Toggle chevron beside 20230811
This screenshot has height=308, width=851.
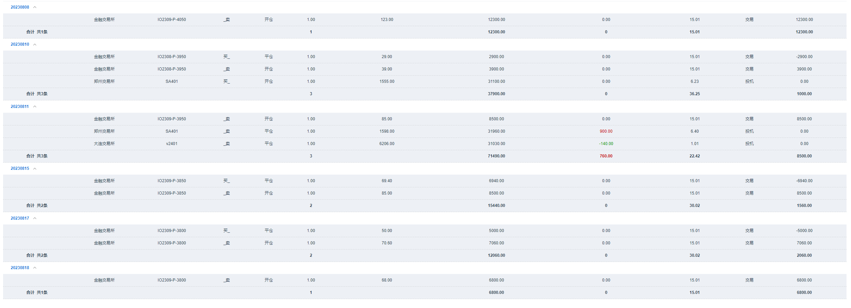(35, 107)
